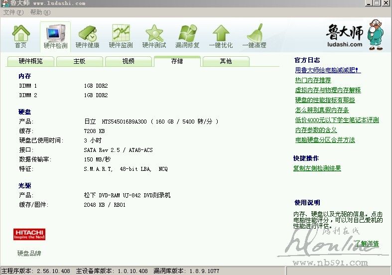Screen dimensions: 392x275
Task: Select DIMM 2 memory row label
Action: click(x=28, y=95)
